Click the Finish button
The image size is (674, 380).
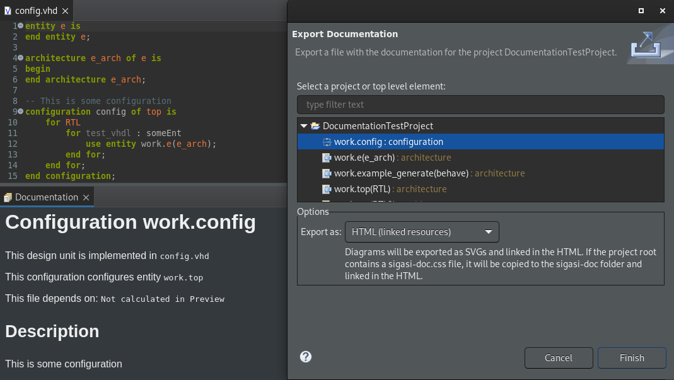pos(632,358)
